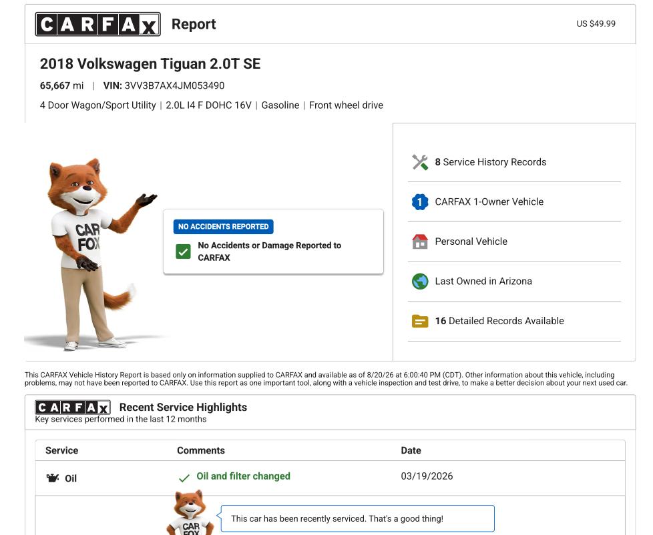Click the US $49.99 price text
This screenshot has width=653, height=535.
click(596, 24)
